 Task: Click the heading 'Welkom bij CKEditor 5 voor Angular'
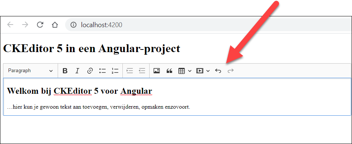click(80, 91)
